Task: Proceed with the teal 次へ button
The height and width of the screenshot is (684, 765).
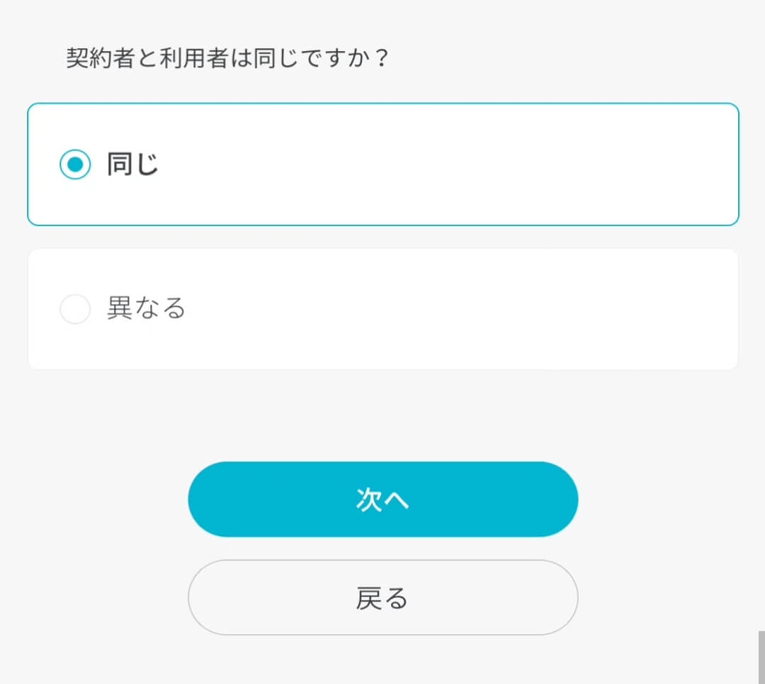Action: coord(383,499)
